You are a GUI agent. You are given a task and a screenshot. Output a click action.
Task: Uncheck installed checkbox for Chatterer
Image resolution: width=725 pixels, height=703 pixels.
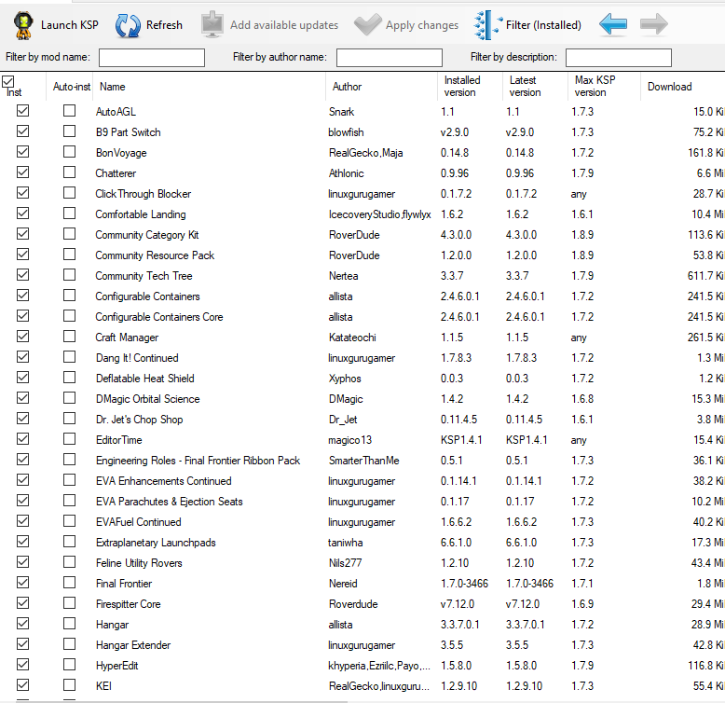[x=22, y=172]
